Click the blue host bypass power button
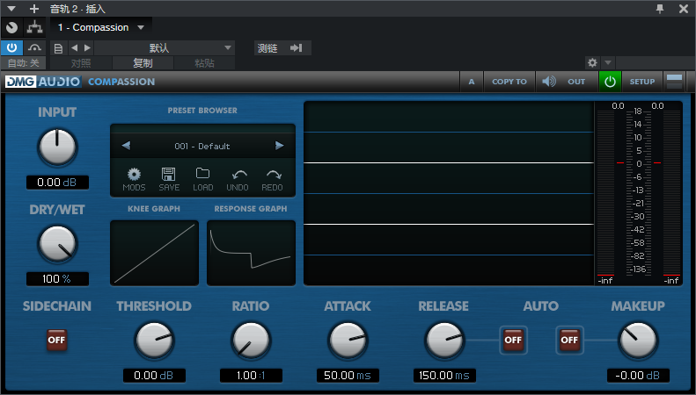This screenshot has width=696, height=395. coord(11,47)
